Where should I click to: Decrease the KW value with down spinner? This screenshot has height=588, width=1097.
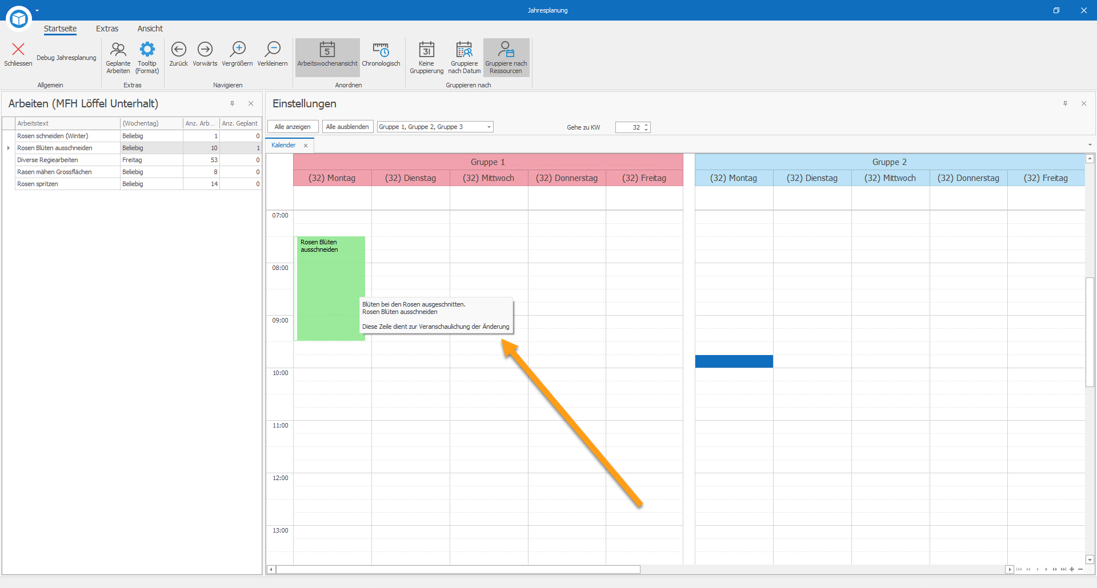pos(646,130)
